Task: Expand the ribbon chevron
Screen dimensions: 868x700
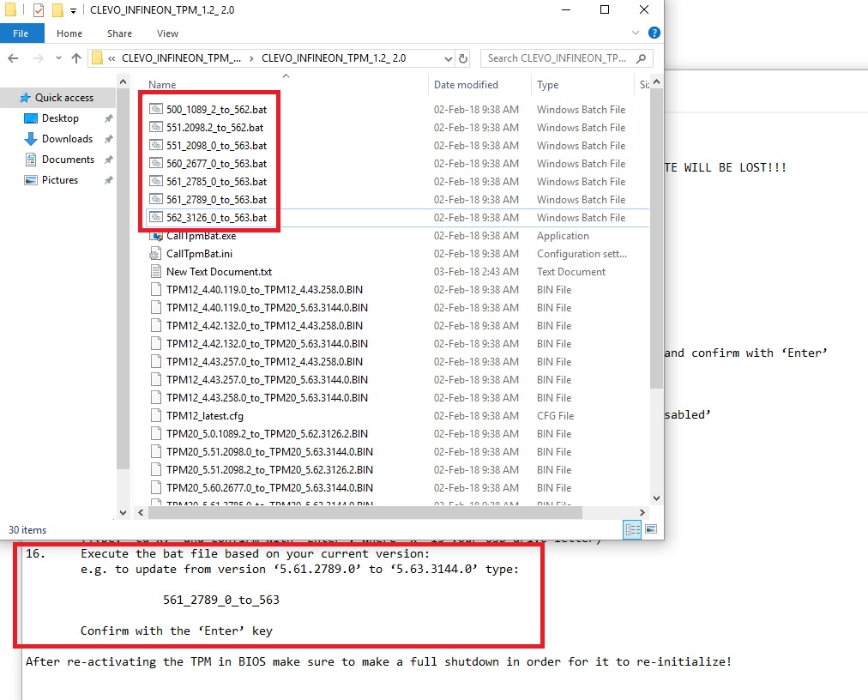Action: pyautogui.click(x=636, y=33)
